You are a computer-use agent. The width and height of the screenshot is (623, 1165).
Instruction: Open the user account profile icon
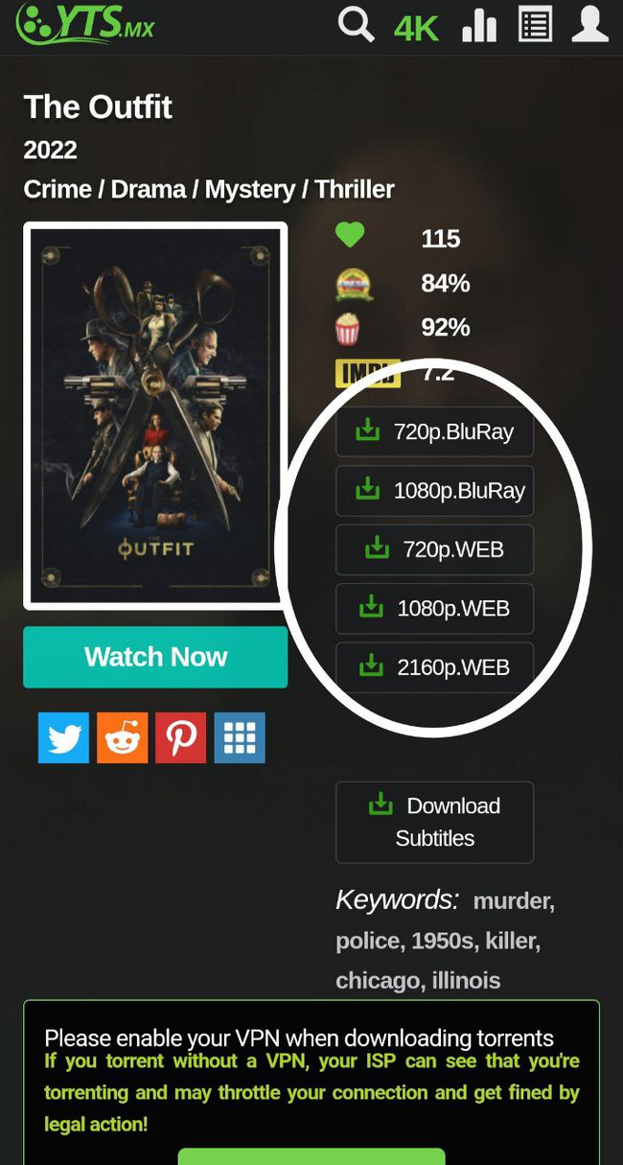click(x=590, y=24)
